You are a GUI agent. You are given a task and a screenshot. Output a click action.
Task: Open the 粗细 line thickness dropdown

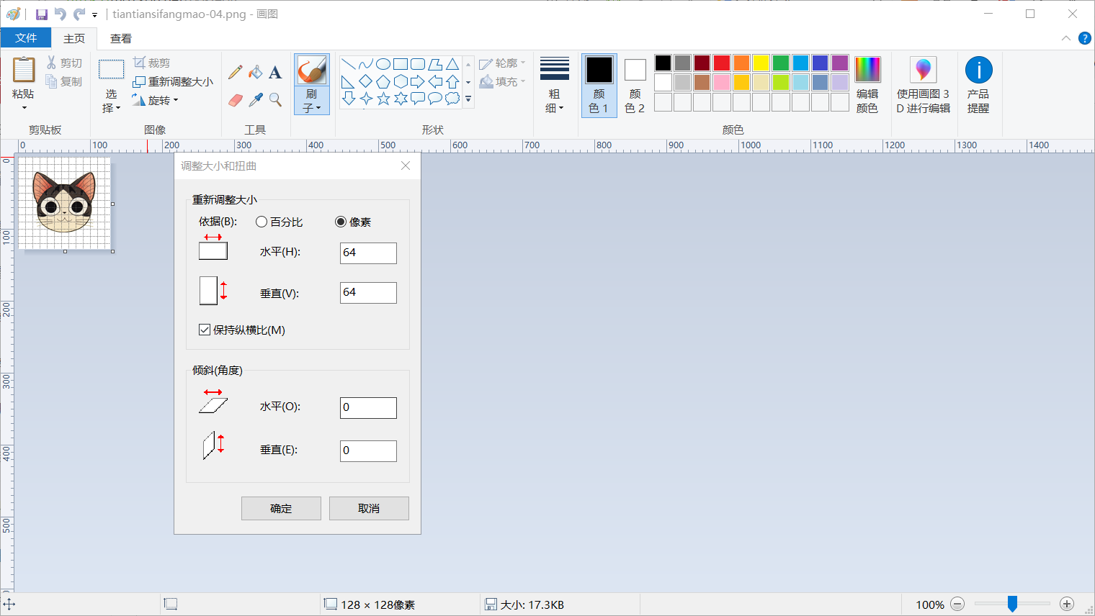tap(554, 104)
